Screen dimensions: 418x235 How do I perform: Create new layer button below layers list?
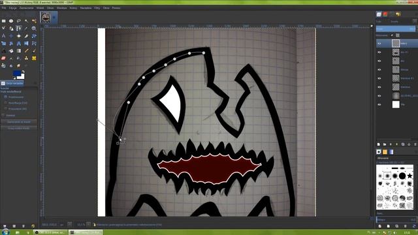coord(379,144)
